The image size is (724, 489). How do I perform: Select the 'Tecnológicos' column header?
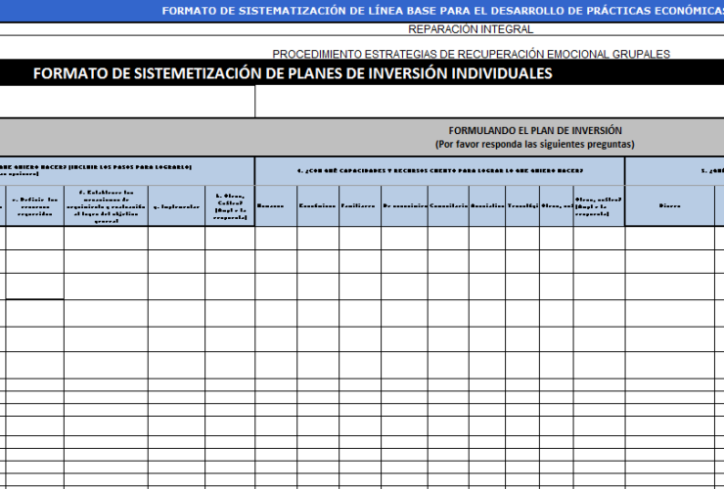point(522,206)
